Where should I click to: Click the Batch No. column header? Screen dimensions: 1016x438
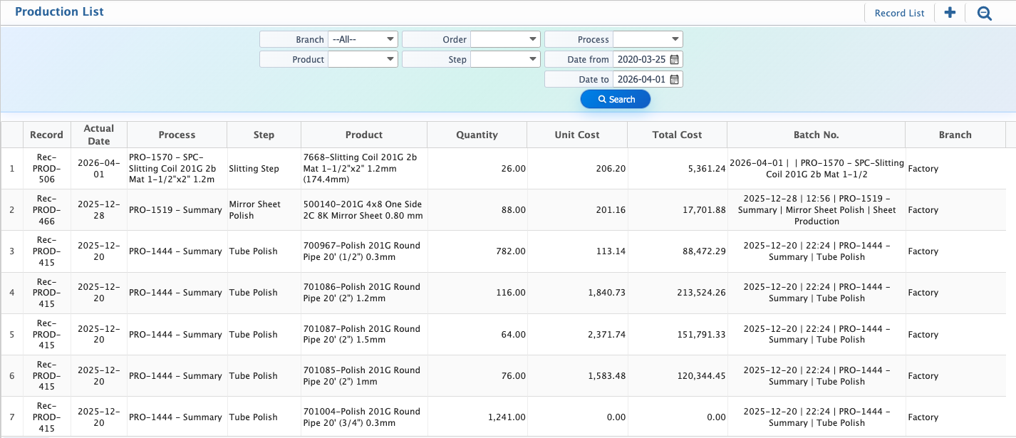point(816,135)
